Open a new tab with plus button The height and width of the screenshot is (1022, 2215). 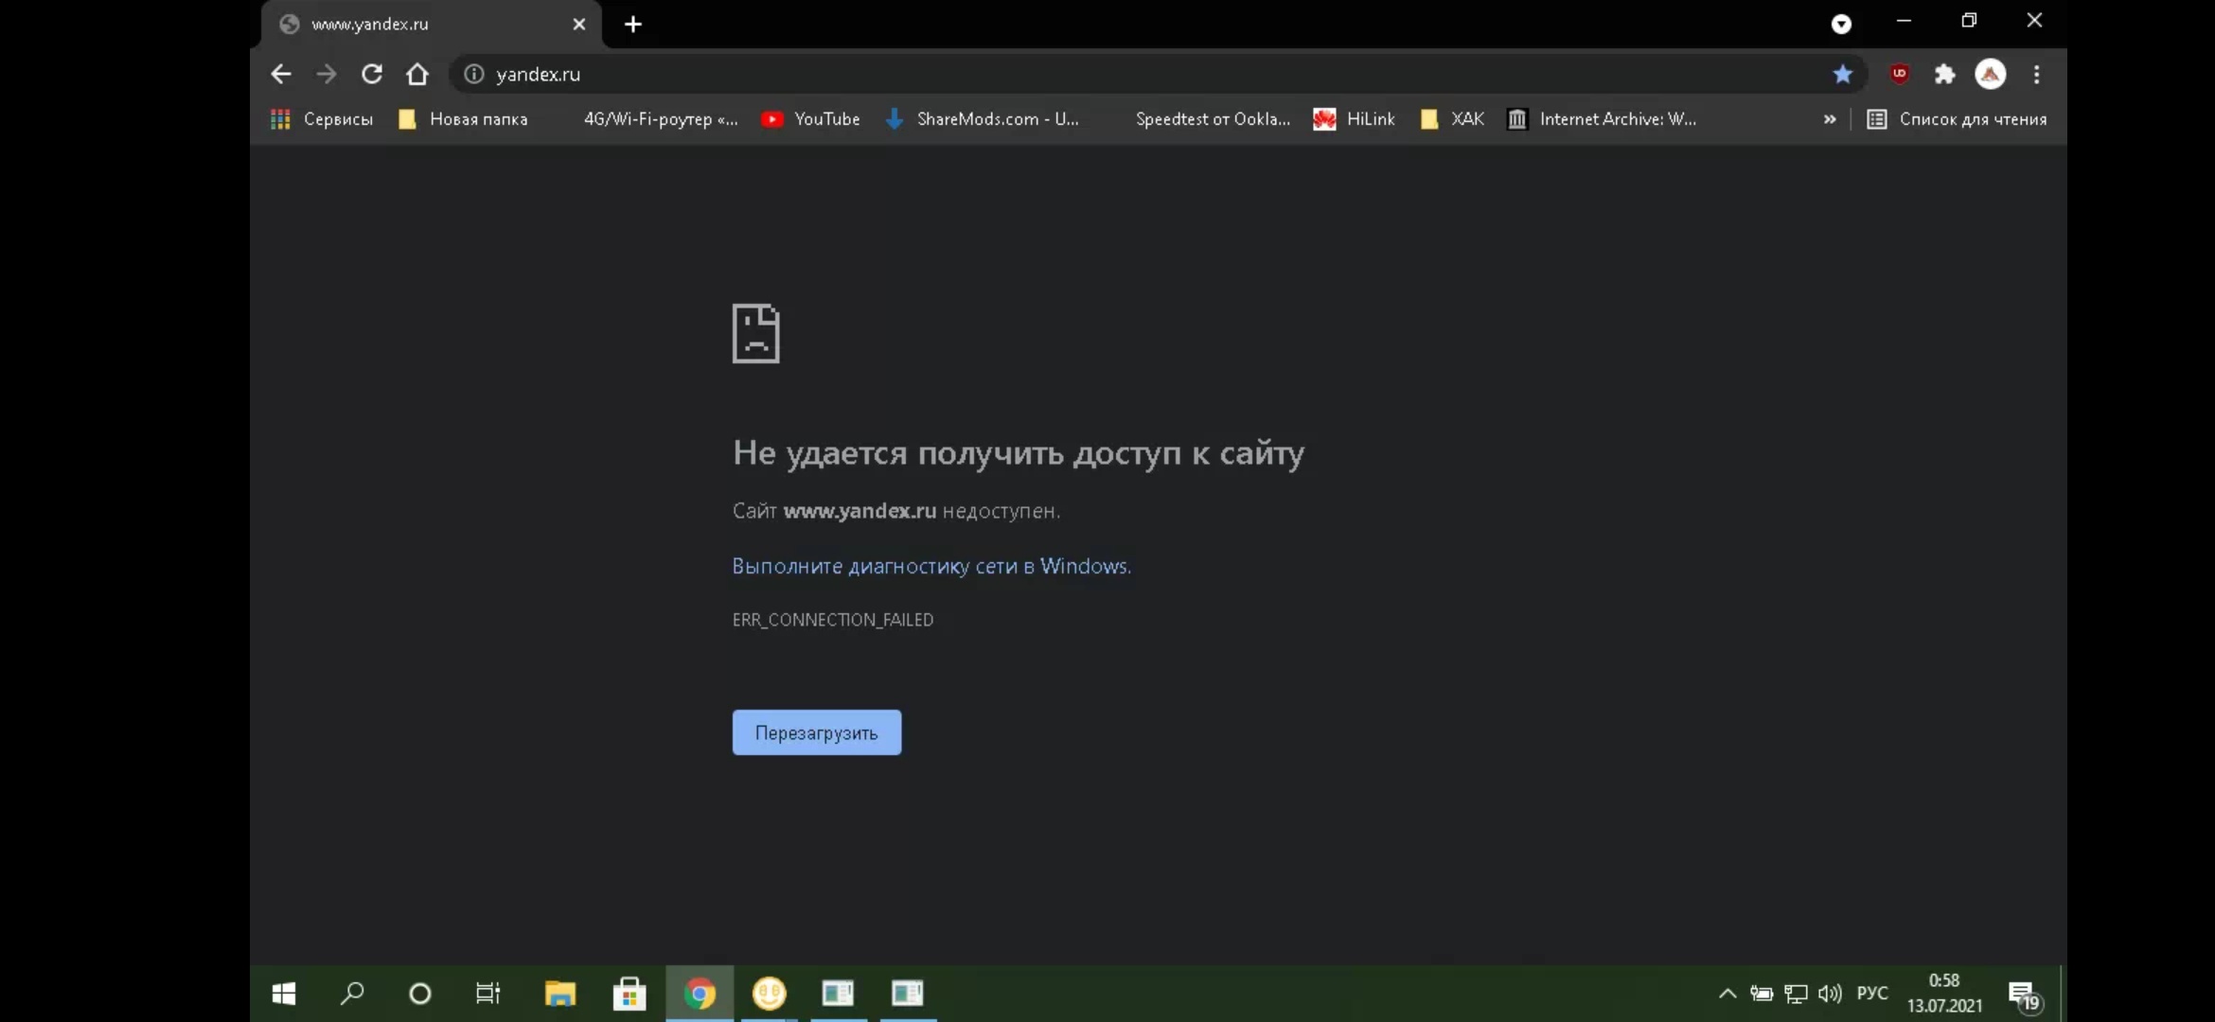pyautogui.click(x=633, y=24)
